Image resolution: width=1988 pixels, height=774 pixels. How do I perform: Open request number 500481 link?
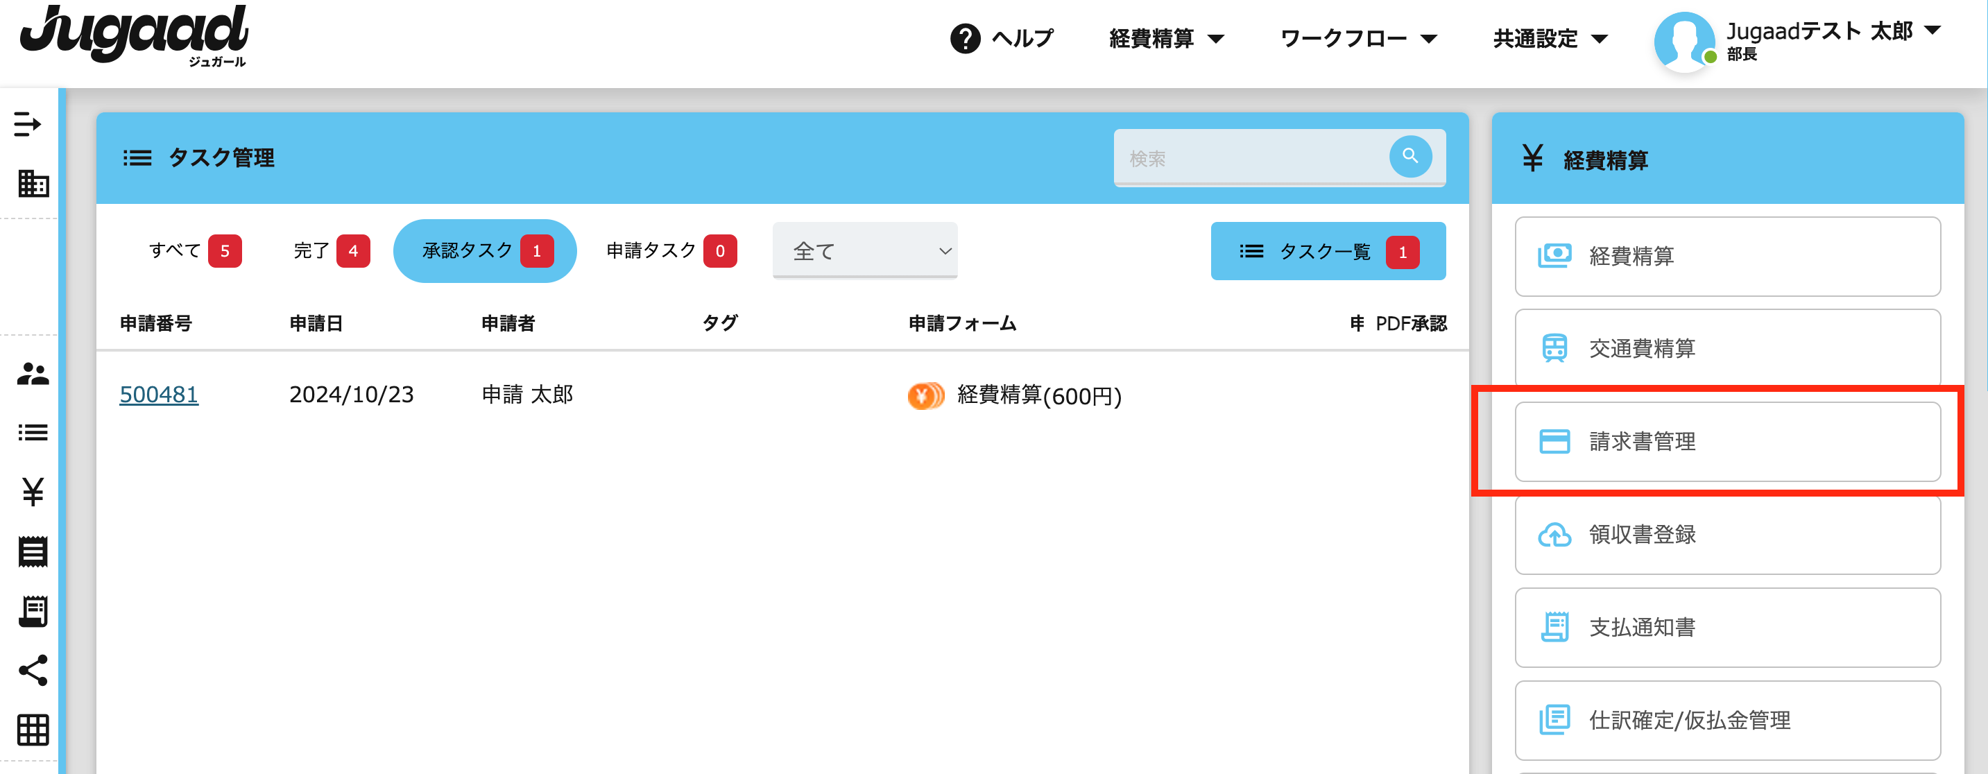(159, 395)
